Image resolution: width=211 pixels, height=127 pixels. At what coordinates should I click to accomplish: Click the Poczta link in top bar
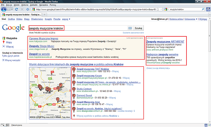[x=57, y=19]
